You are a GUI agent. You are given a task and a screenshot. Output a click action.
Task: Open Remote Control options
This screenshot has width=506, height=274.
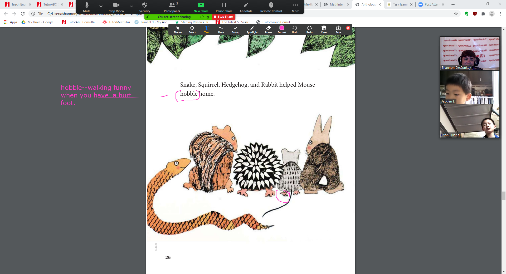click(x=271, y=7)
